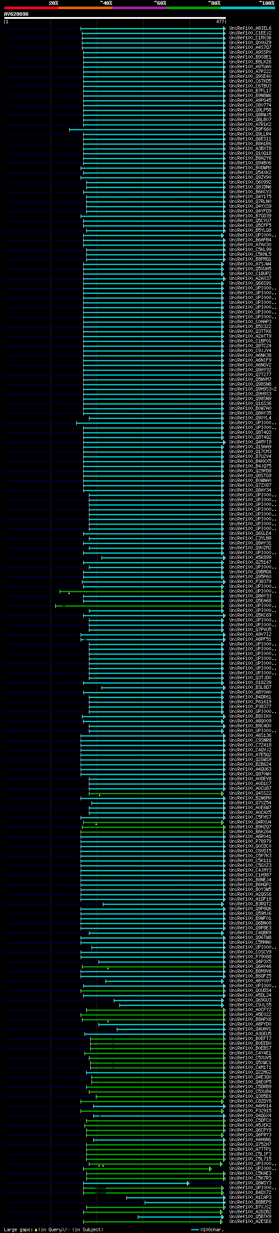279x1233 pixels.
Task: Click the purple ~60% identity color bar
Action: [x=140, y=8]
